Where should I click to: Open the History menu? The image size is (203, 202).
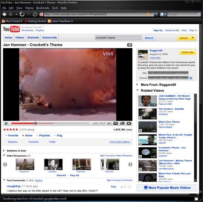coord(29,8)
